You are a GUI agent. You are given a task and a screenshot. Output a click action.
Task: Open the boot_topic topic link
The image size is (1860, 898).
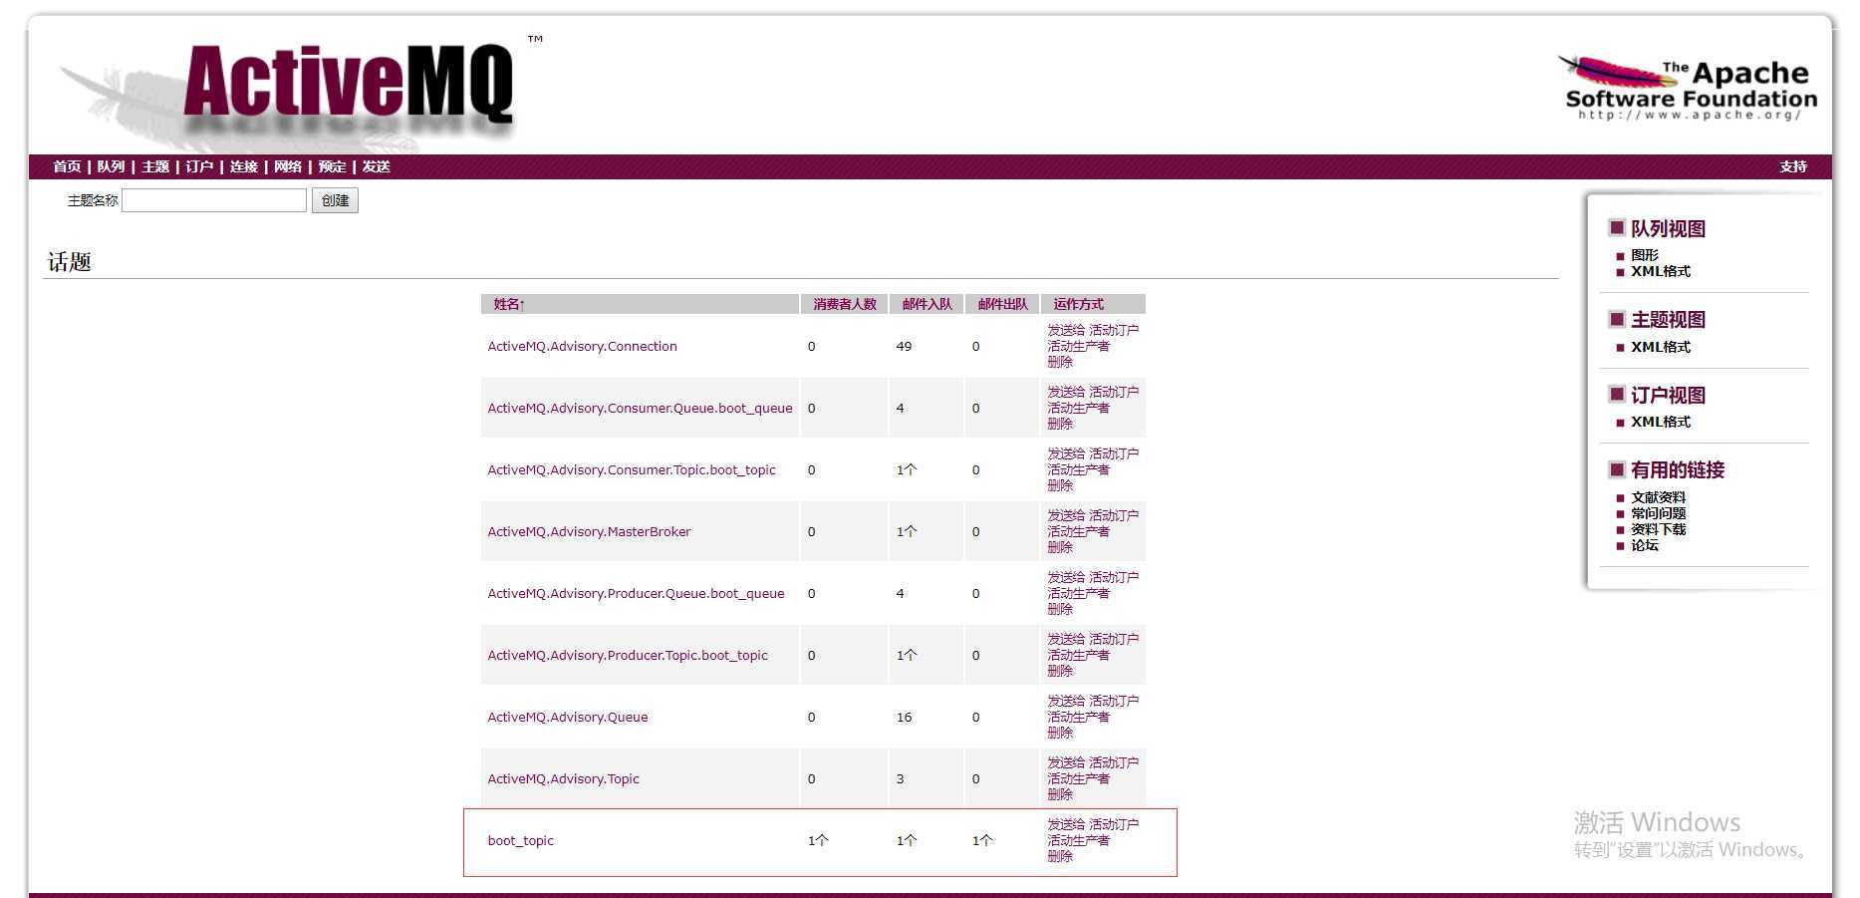click(520, 840)
